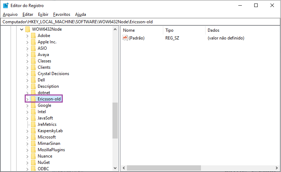Expand the Crystal Decisions key
281x172 pixels.
[x=27, y=74]
